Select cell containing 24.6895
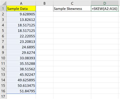The width and height of the screenshot is (120, 99). 21,47
